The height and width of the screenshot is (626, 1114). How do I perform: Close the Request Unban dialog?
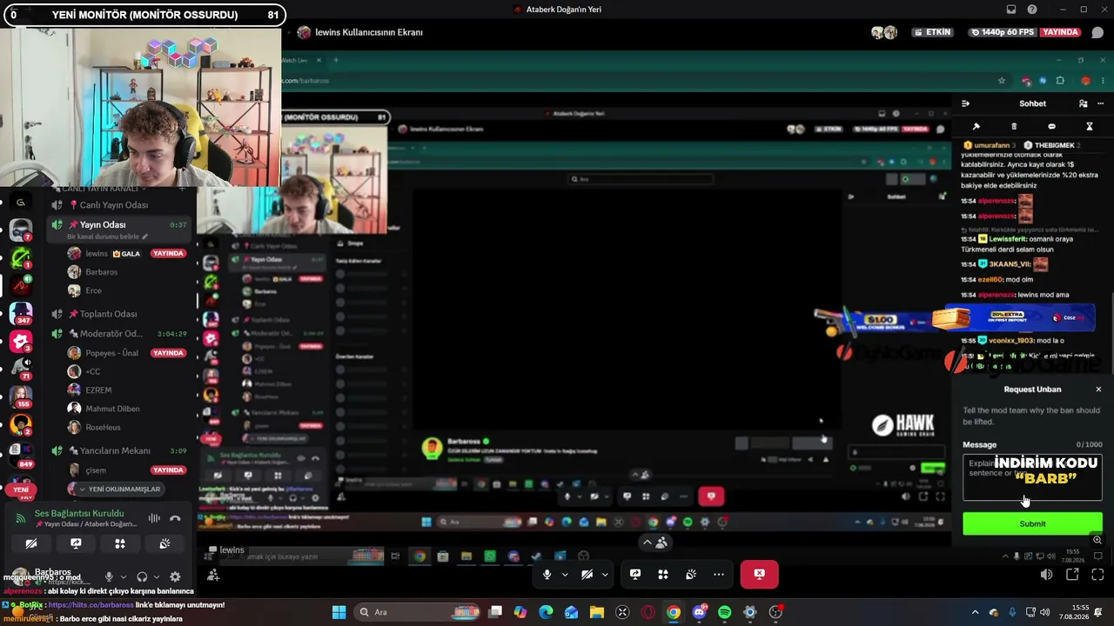click(x=1098, y=390)
